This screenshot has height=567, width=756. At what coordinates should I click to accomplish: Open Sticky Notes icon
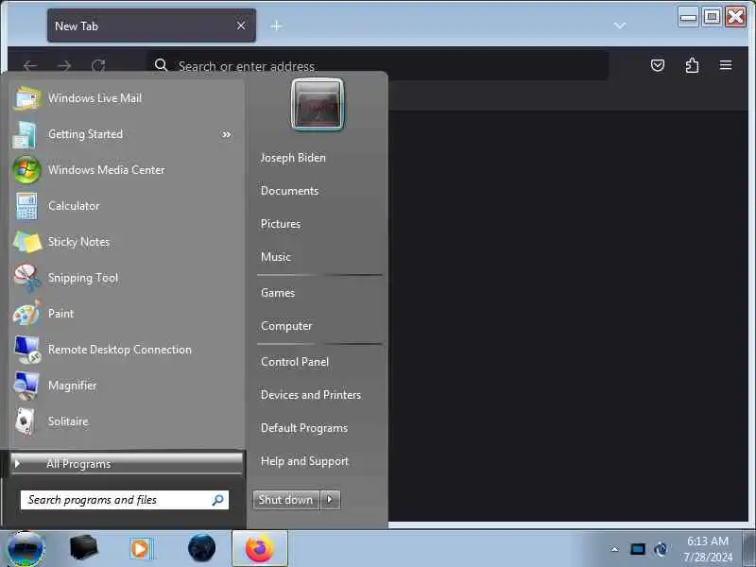click(27, 242)
